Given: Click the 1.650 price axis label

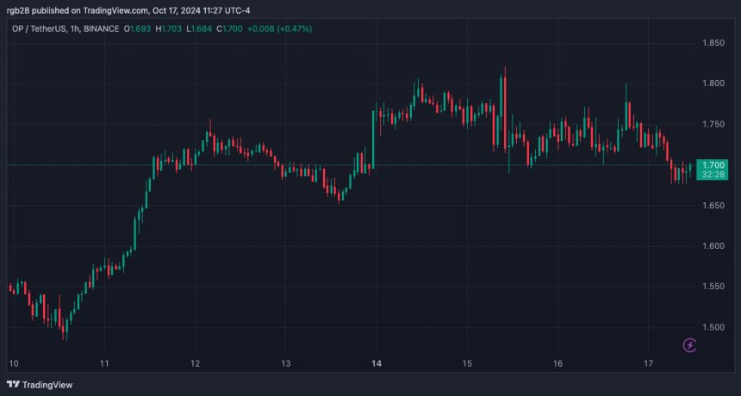Looking at the screenshot, I should [713, 205].
